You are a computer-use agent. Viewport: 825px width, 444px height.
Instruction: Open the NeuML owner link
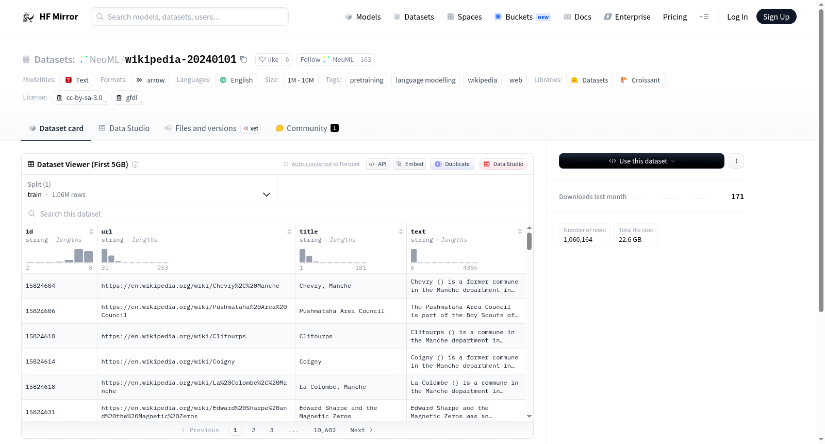point(104,60)
